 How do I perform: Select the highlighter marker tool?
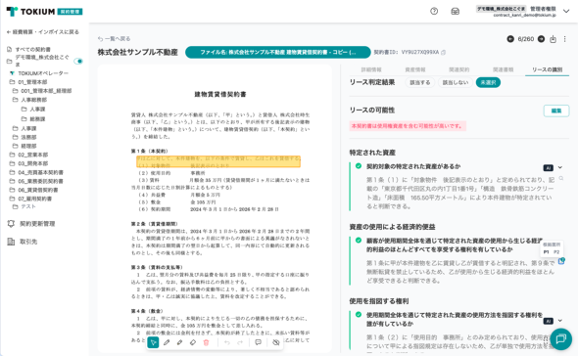click(180, 342)
